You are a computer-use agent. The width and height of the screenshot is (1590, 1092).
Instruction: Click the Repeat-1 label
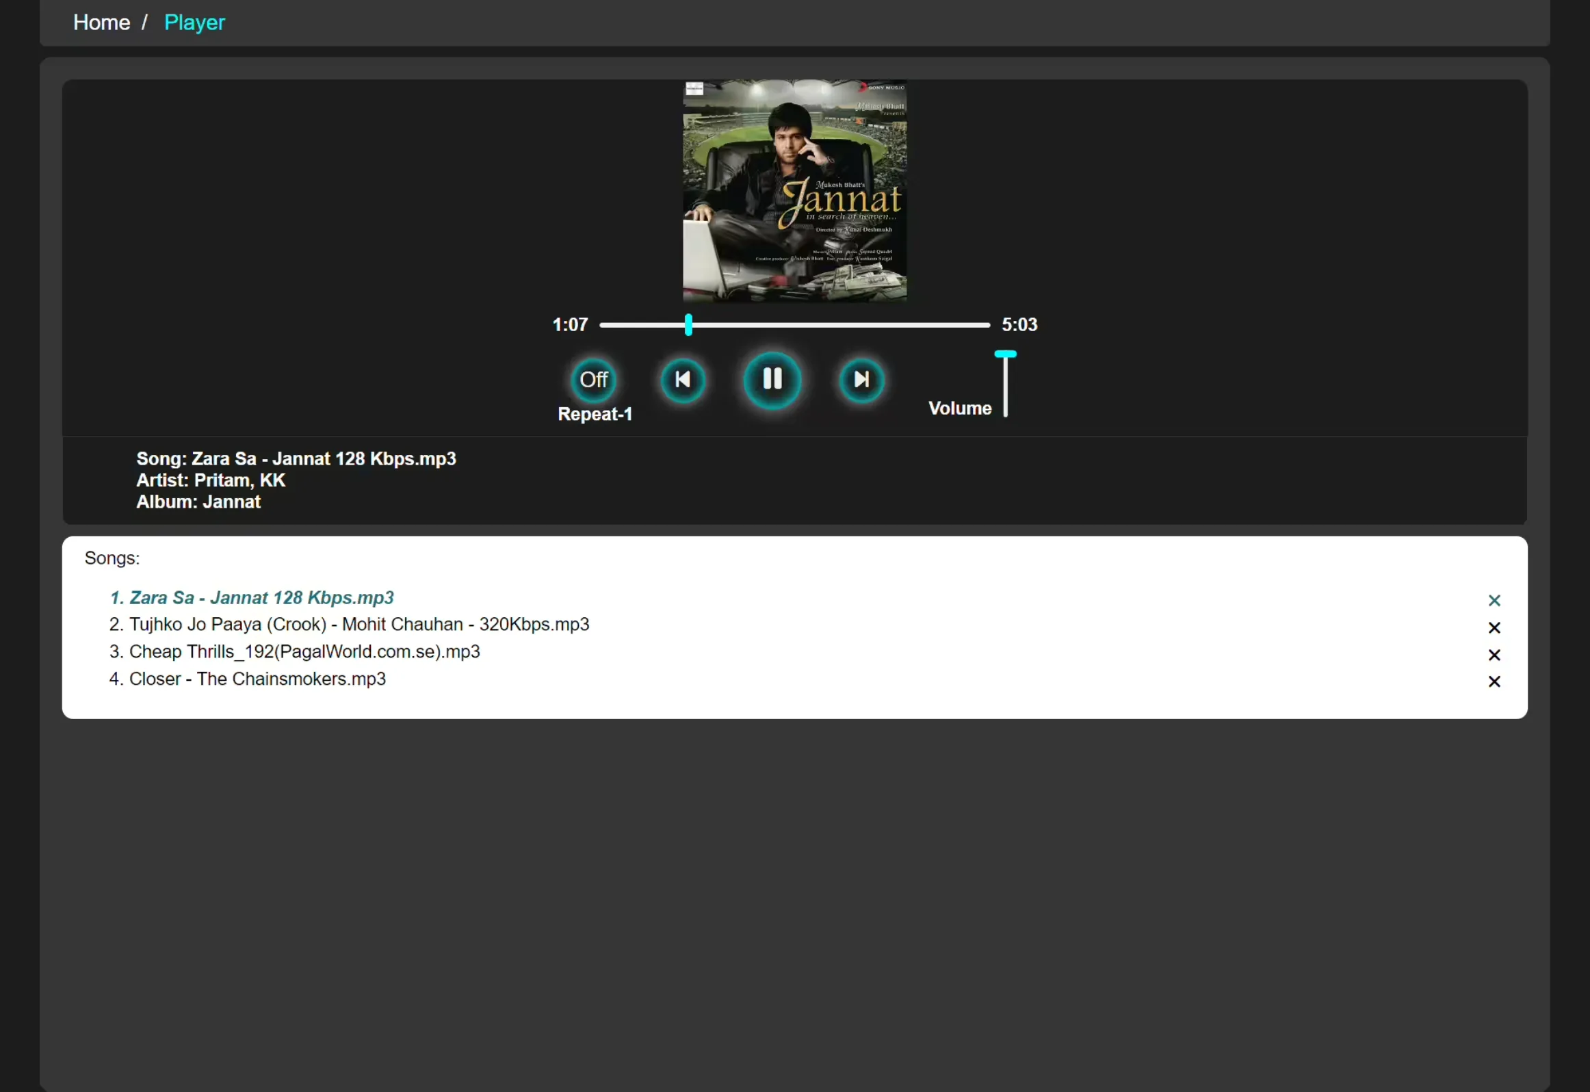(595, 415)
